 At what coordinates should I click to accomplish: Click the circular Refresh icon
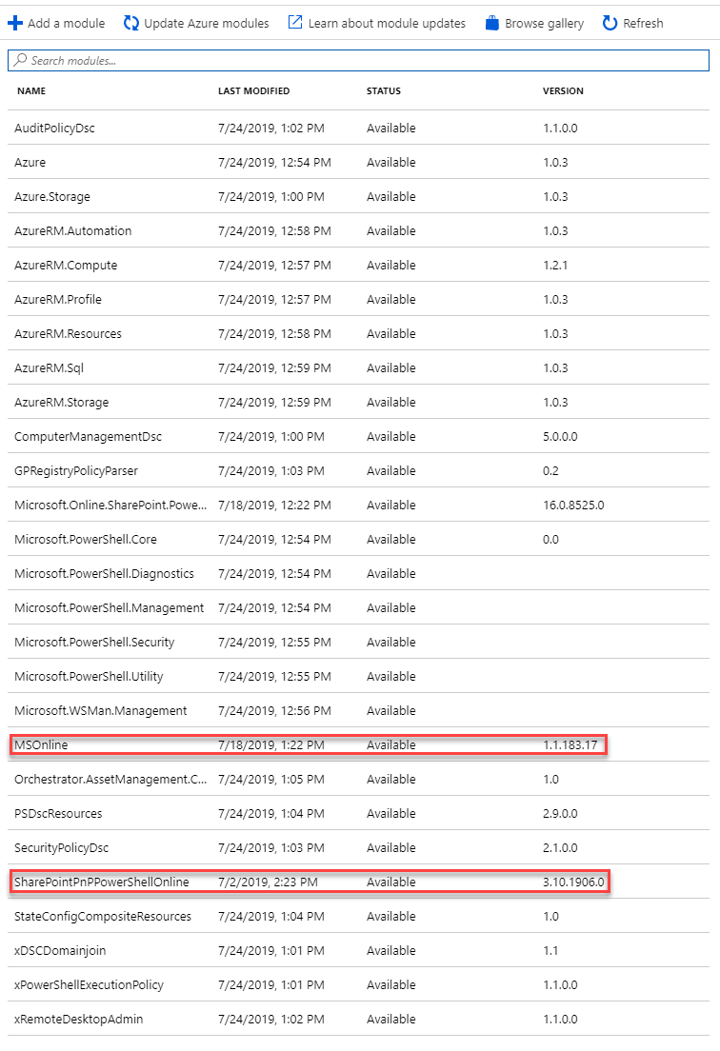(610, 24)
